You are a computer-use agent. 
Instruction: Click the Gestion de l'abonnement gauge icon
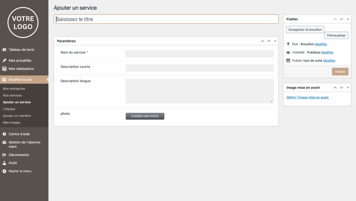(x=5, y=142)
